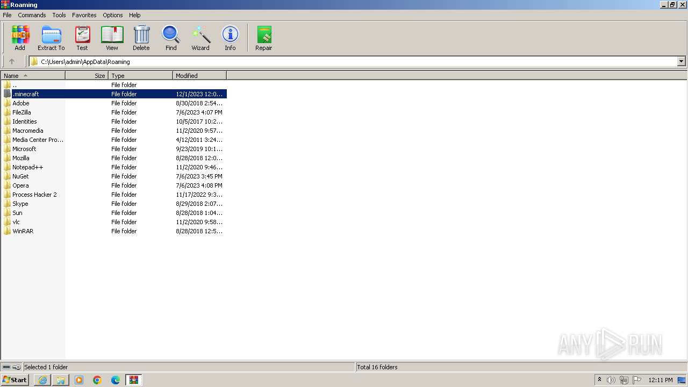This screenshot has height=387, width=688.
Task: Click the drive icon in the status bar
Action: 6,367
